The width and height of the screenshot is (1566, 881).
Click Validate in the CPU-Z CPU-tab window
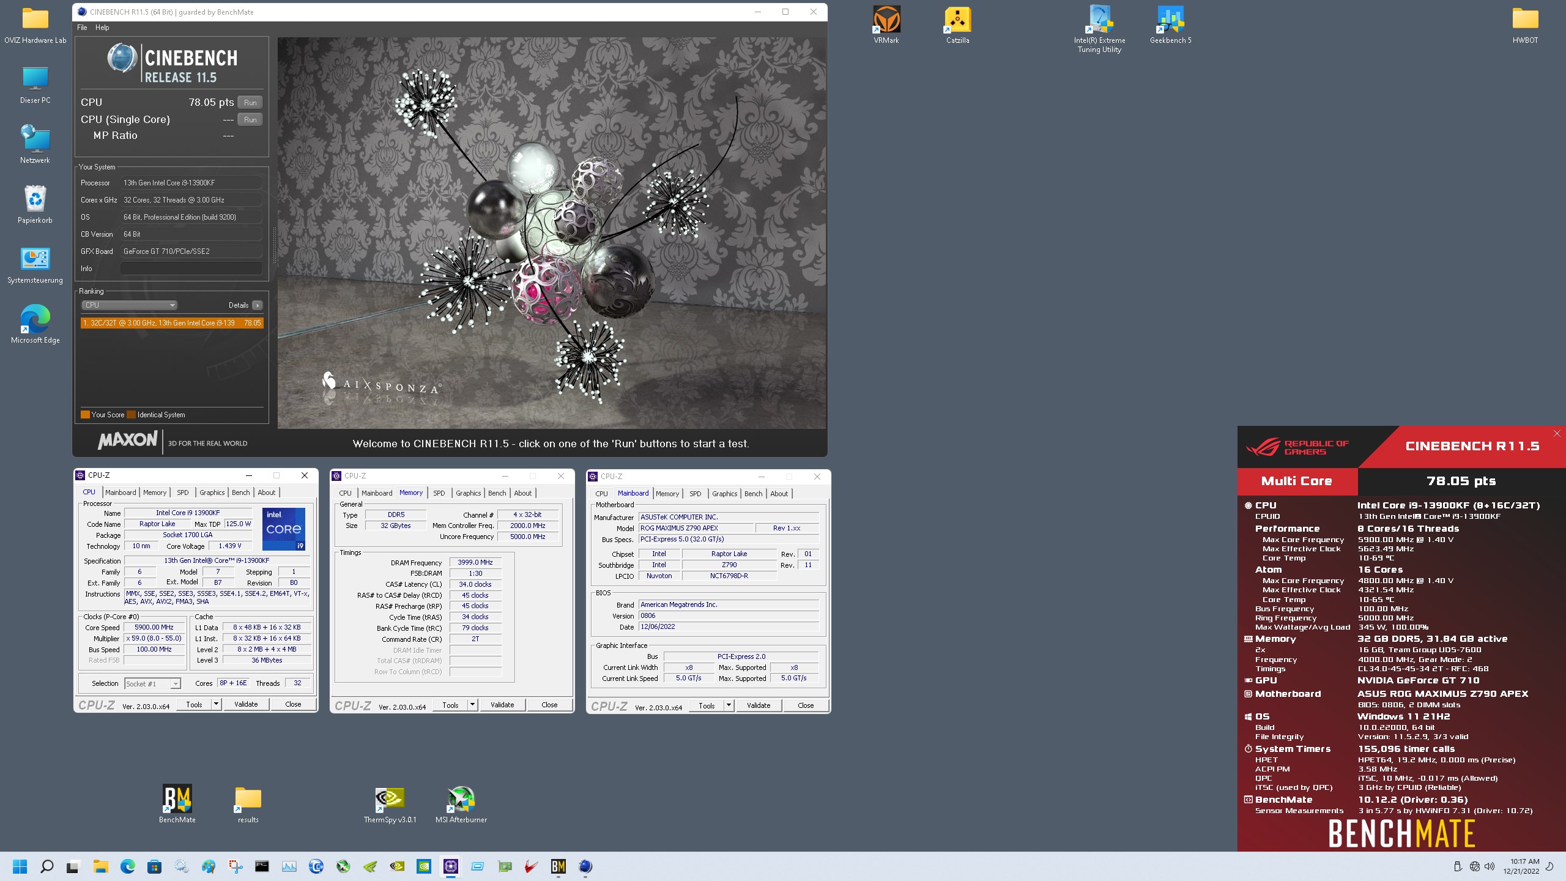tap(246, 704)
